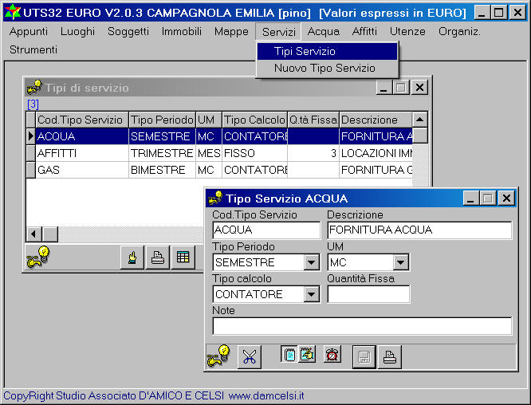The width and height of the screenshot is (531, 405).
Task: Expand the Tipo calcolo dropdown
Action: coord(311,294)
